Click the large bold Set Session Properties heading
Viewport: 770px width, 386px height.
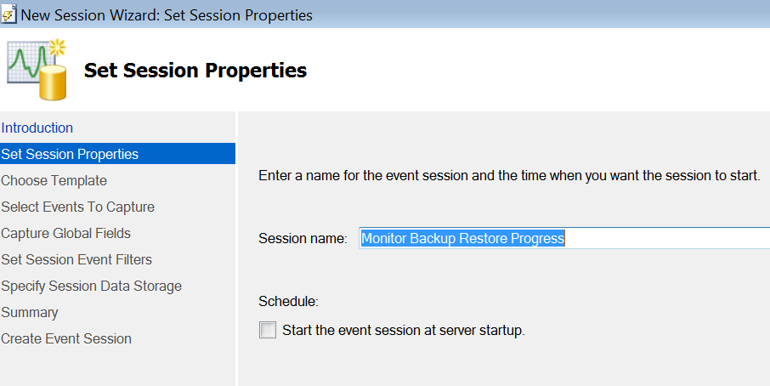click(195, 71)
